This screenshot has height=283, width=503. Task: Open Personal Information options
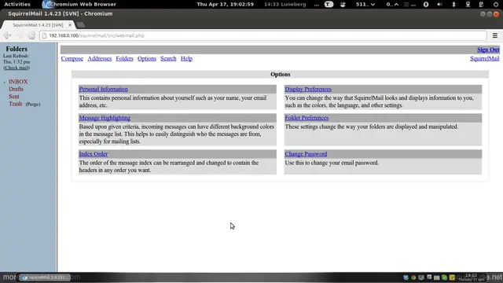point(103,89)
